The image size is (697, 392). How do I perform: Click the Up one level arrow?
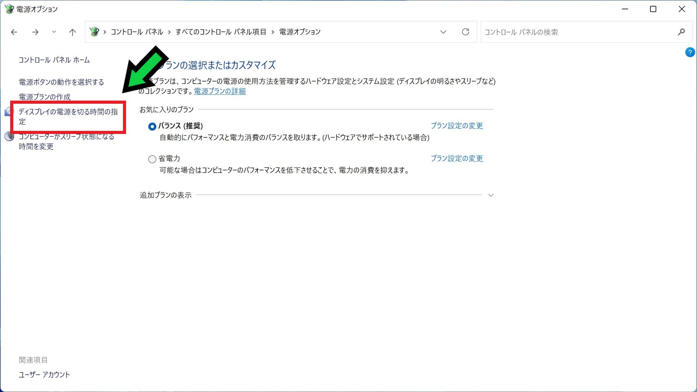point(72,32)
